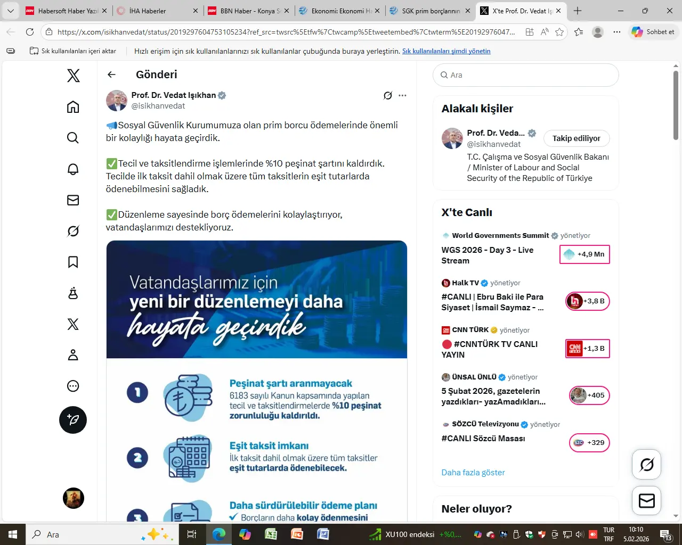Expand the browser tab list chevron
This screenshot has height=545, width=682.
tap(10, 11)
